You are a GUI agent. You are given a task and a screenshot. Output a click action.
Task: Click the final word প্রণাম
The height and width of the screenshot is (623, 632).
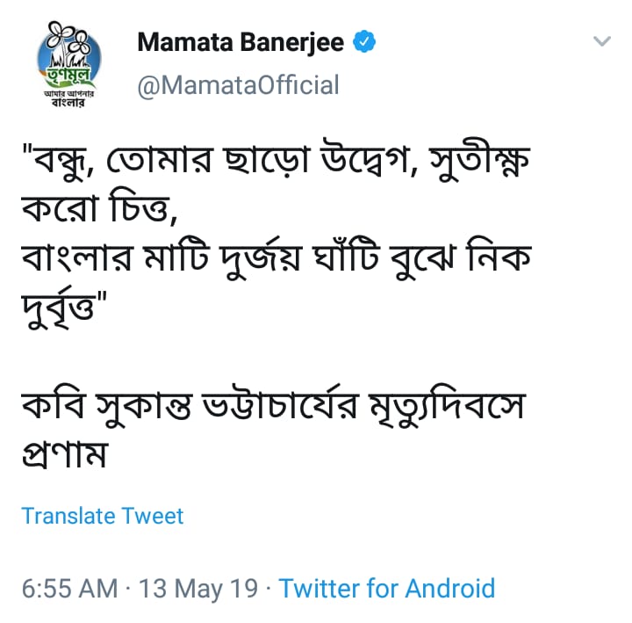pyautogui.click(x=65, y=454)
